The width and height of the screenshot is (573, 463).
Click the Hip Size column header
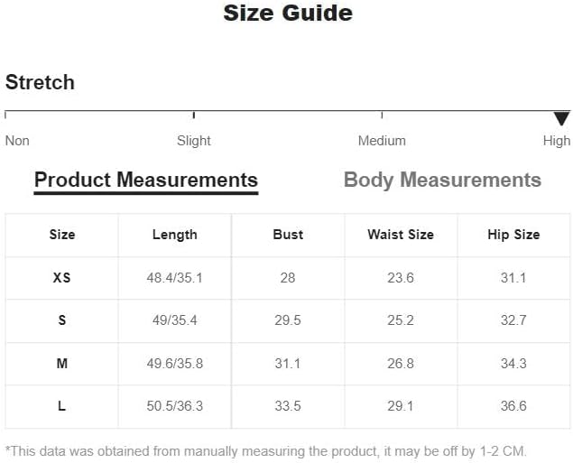point(513,235)
